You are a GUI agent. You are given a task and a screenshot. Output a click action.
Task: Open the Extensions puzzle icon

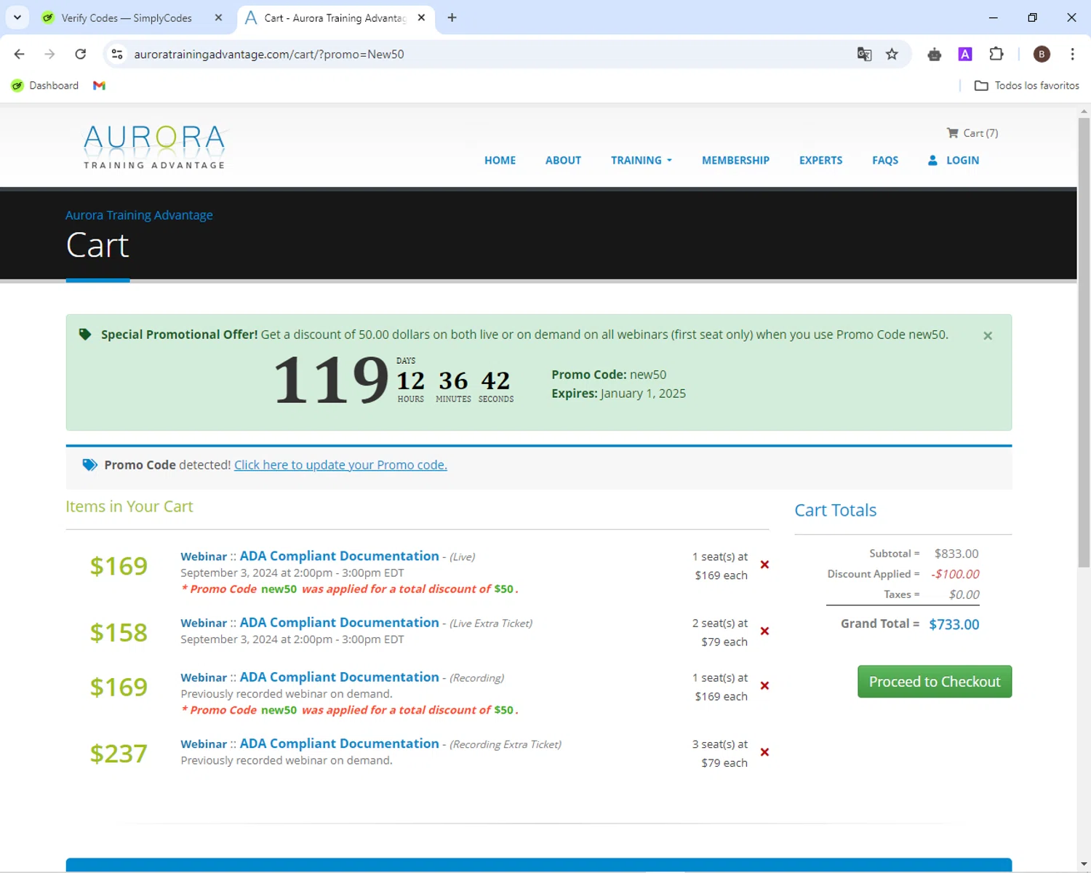click(996, 54)
